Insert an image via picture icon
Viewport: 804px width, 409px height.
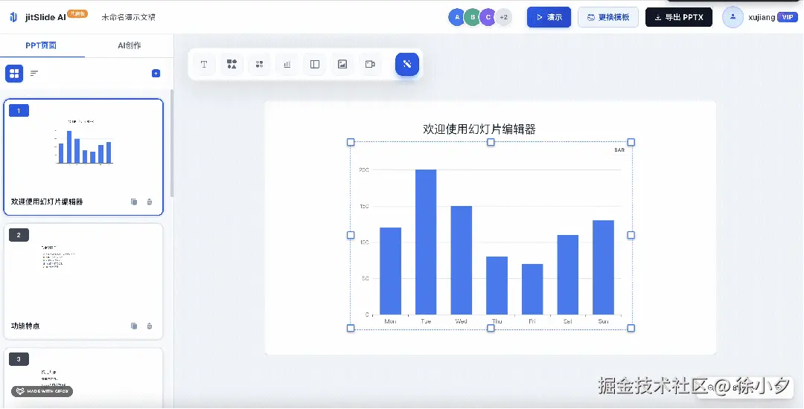click(x=342, y=65)
